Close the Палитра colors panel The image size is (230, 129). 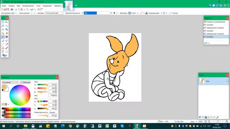pyautogui.click(x=57, y=77)
